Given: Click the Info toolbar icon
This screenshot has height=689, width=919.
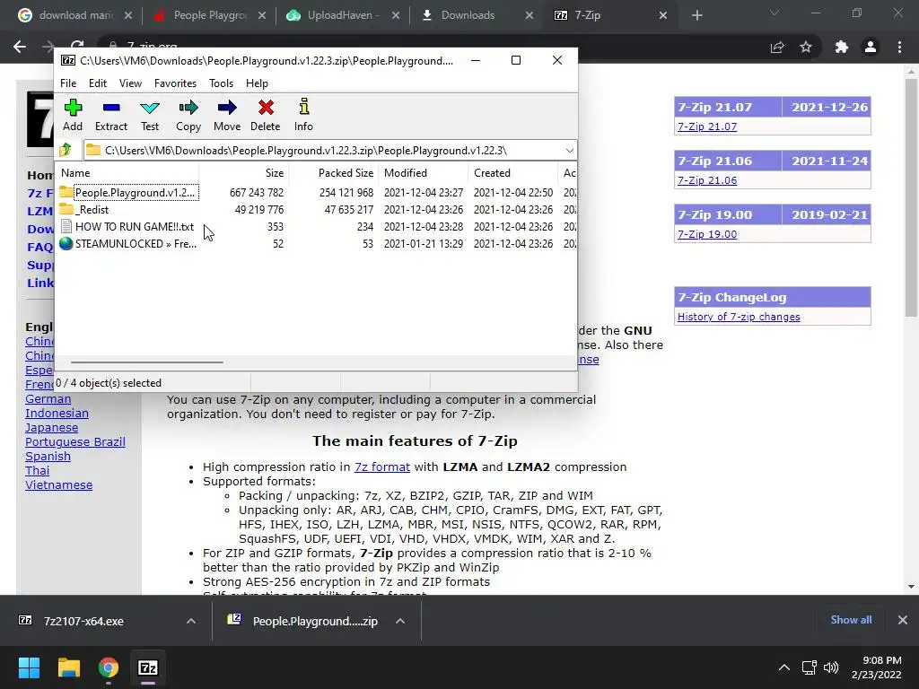Looking at the screenshot, I should pos(303,115).
